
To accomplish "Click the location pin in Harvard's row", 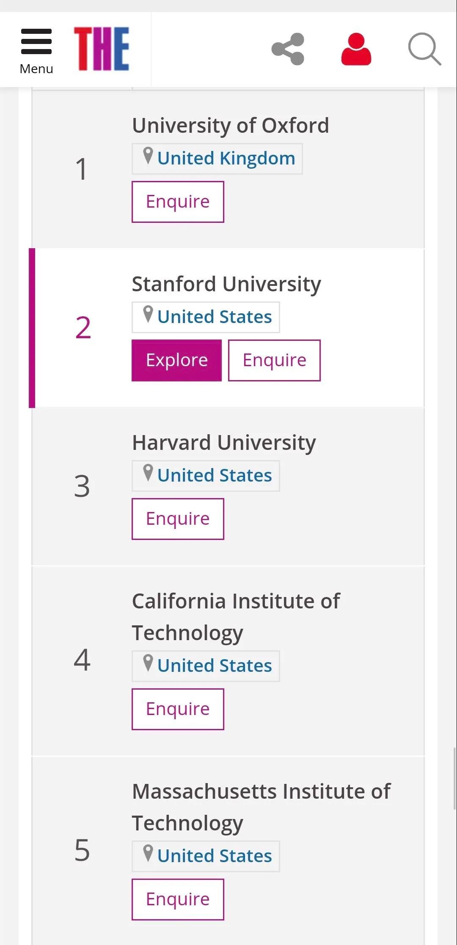I will 148,473.
